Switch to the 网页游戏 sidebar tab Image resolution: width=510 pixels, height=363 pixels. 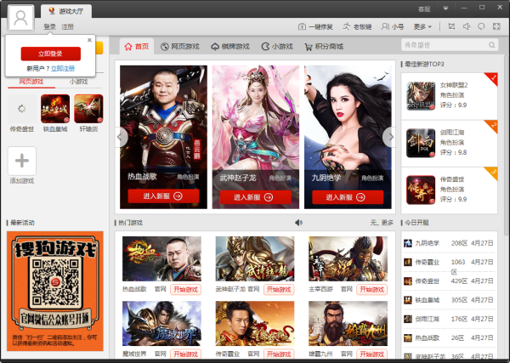pos(31,82)
